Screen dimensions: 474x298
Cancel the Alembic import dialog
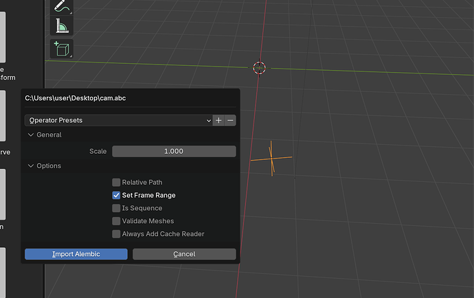tap(184, 254)
